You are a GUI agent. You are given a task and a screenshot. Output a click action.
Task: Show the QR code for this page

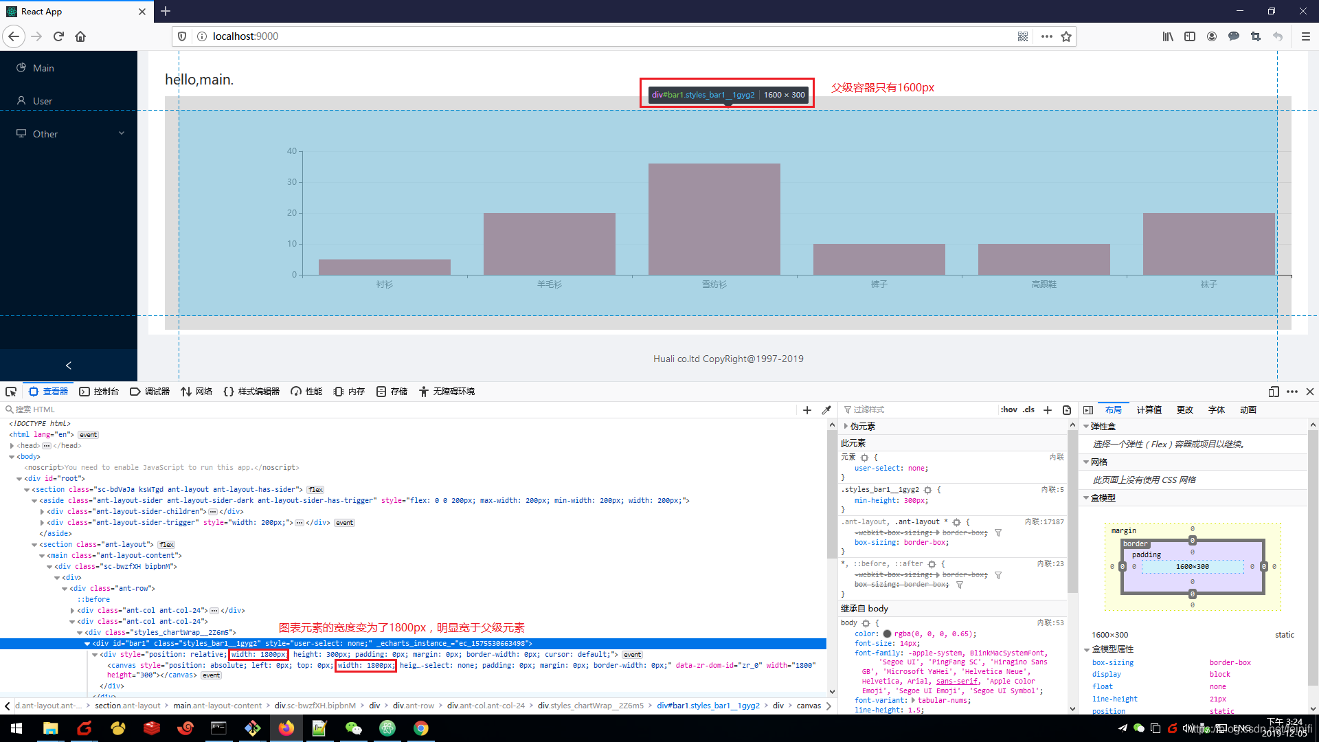(1023, 36)
